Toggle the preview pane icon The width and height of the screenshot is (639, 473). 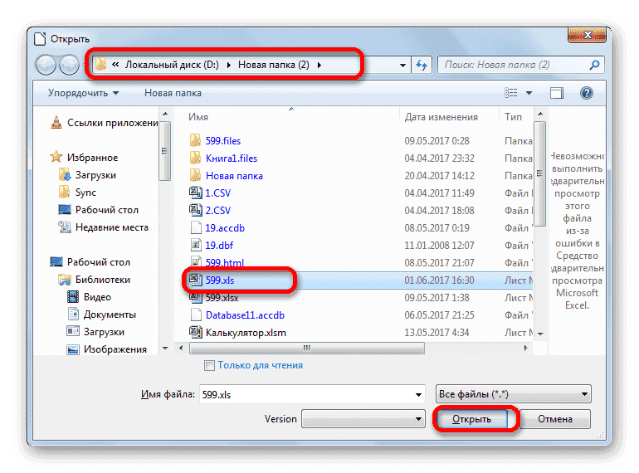tap(557, 93)
